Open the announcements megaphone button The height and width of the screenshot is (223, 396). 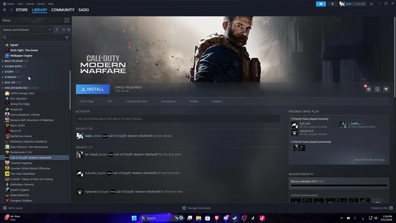click(321, 4)
